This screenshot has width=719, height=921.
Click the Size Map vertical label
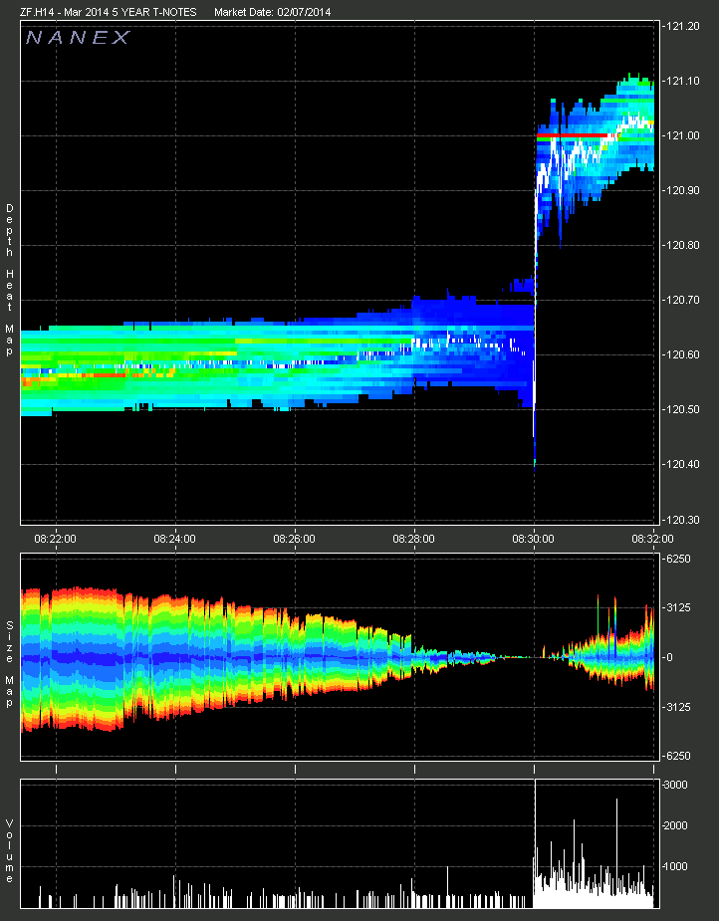10,656
